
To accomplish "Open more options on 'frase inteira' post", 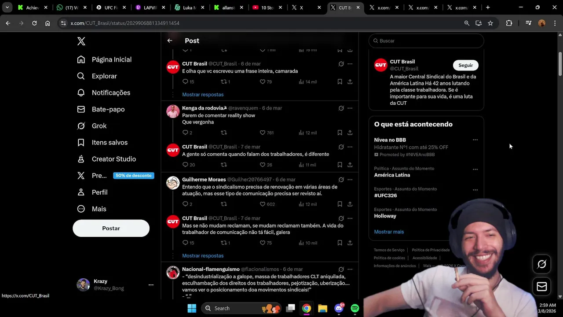I will pos(350,64).
